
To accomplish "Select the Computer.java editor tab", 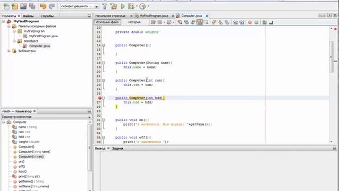I will click(192, 16).
